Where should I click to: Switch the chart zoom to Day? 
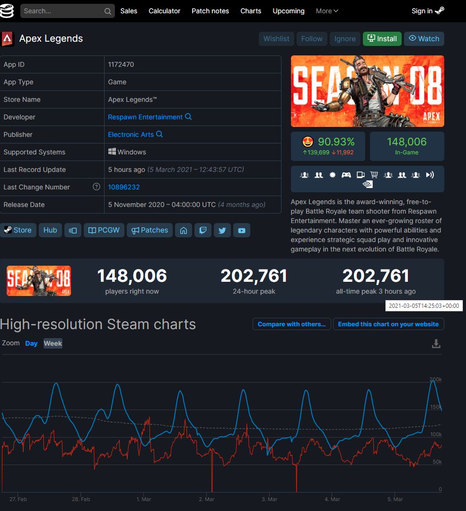(x=31, y=343)
